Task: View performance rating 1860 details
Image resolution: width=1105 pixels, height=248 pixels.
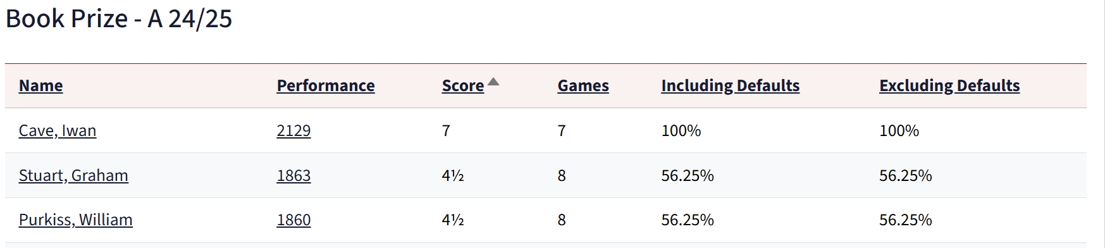Action: (293, 220)
